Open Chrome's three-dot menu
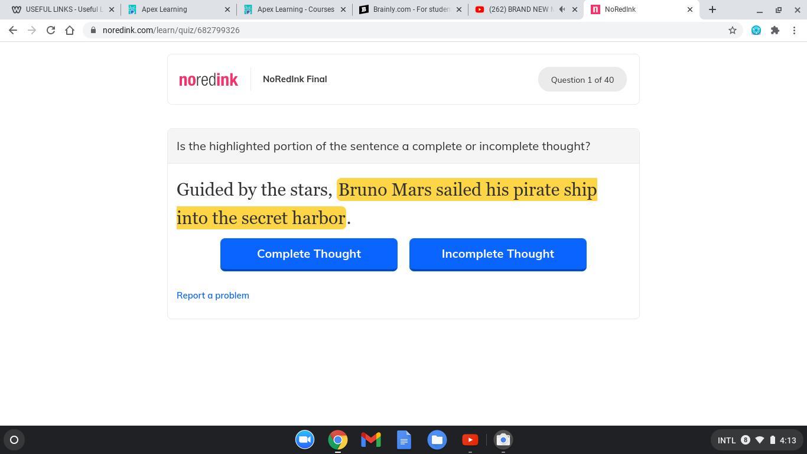Screen dimensions: 807x454 pyautogui.click(x=794, y=30)
